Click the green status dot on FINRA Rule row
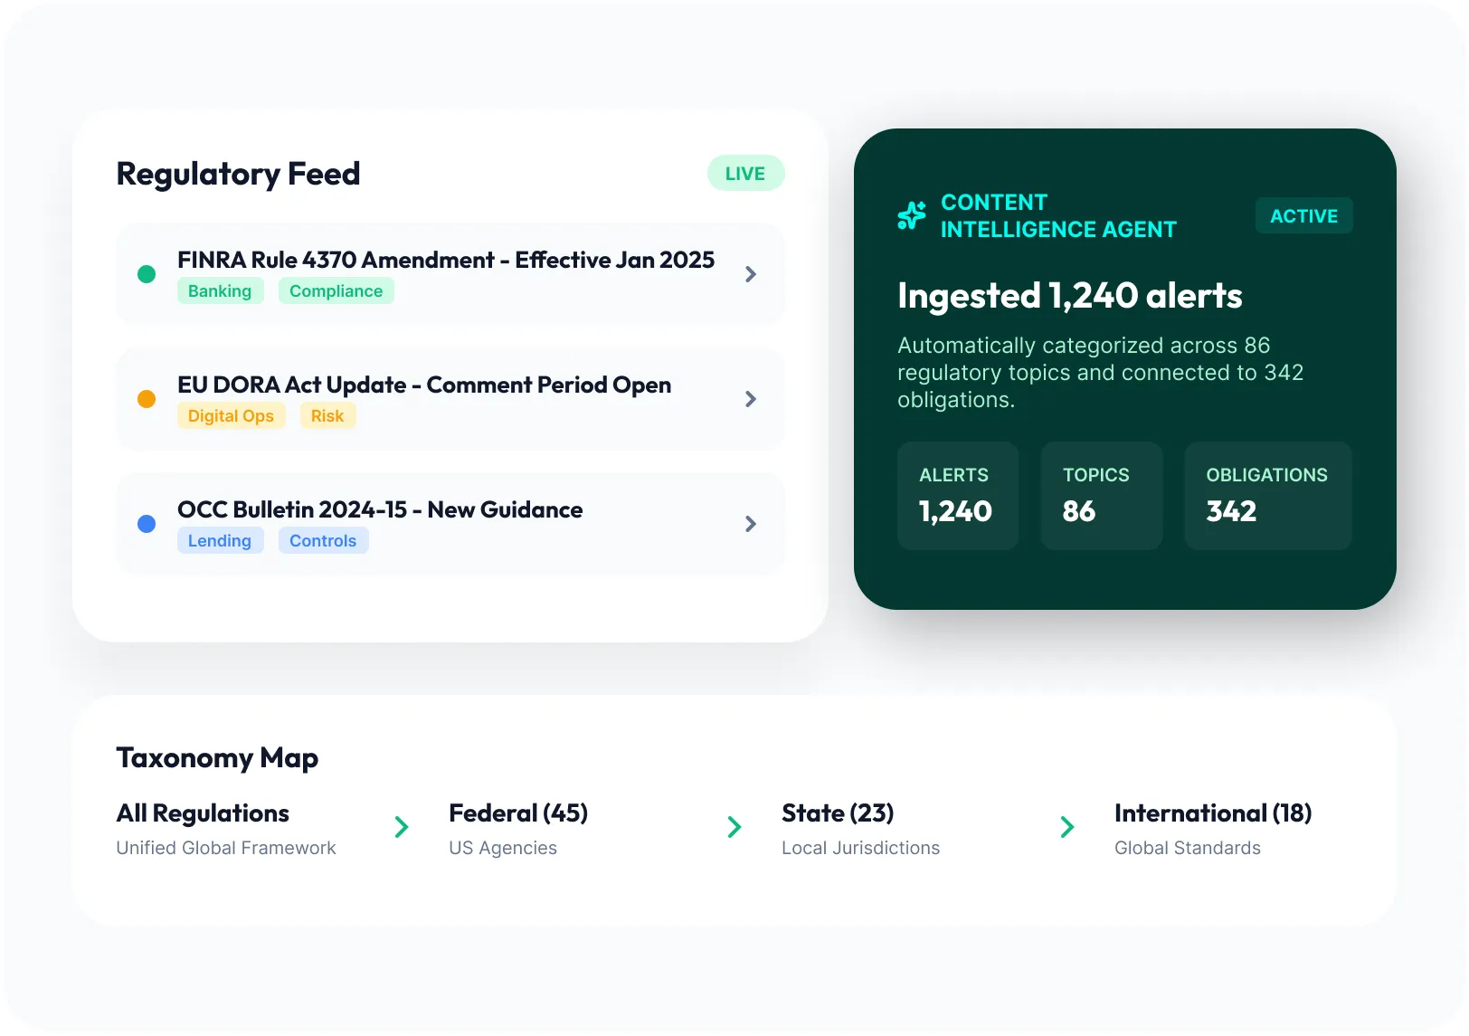 (x=147, y=274)
